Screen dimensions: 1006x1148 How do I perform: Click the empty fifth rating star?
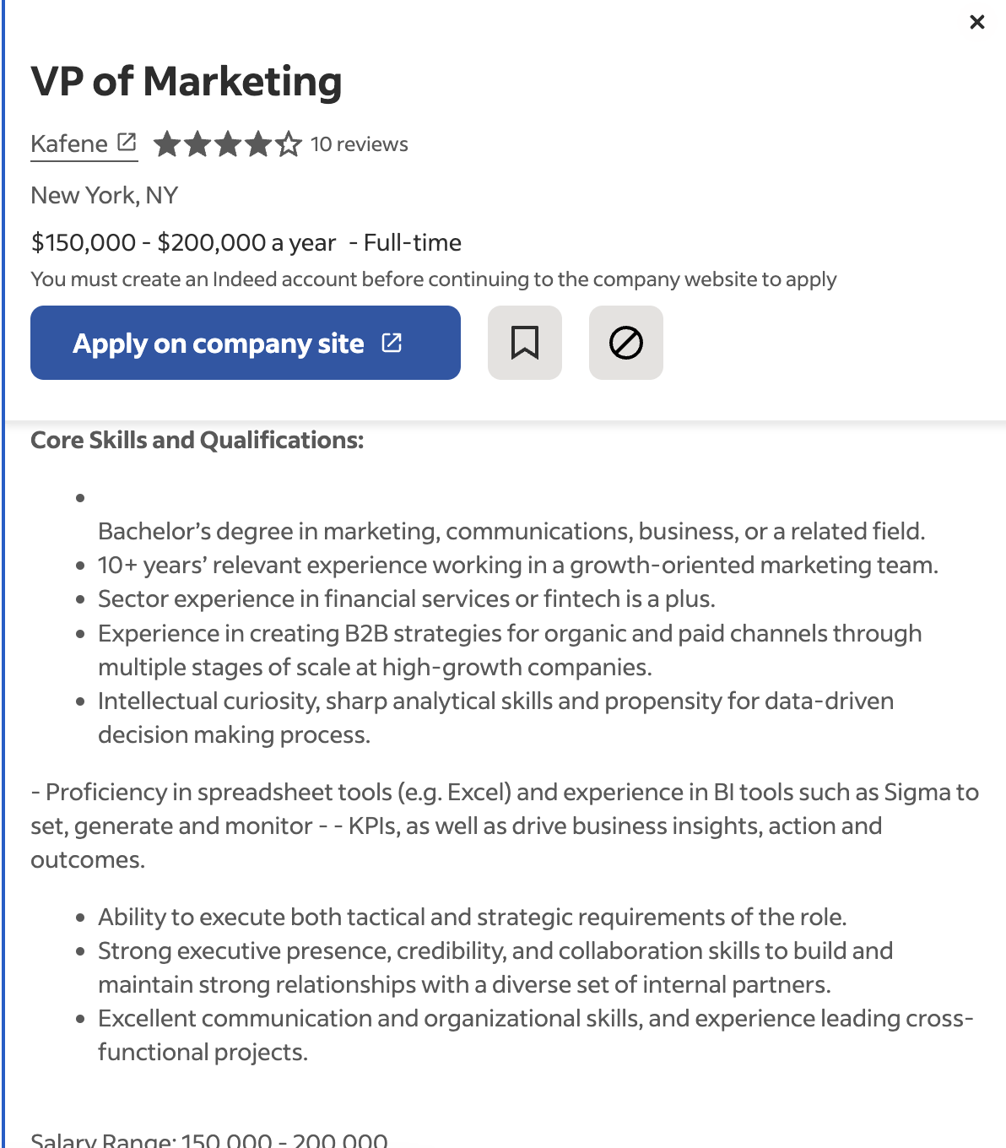(289, 144)
